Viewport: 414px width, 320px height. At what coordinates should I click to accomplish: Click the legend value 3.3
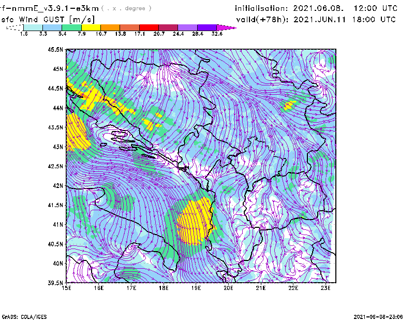(x=43, y=34)
